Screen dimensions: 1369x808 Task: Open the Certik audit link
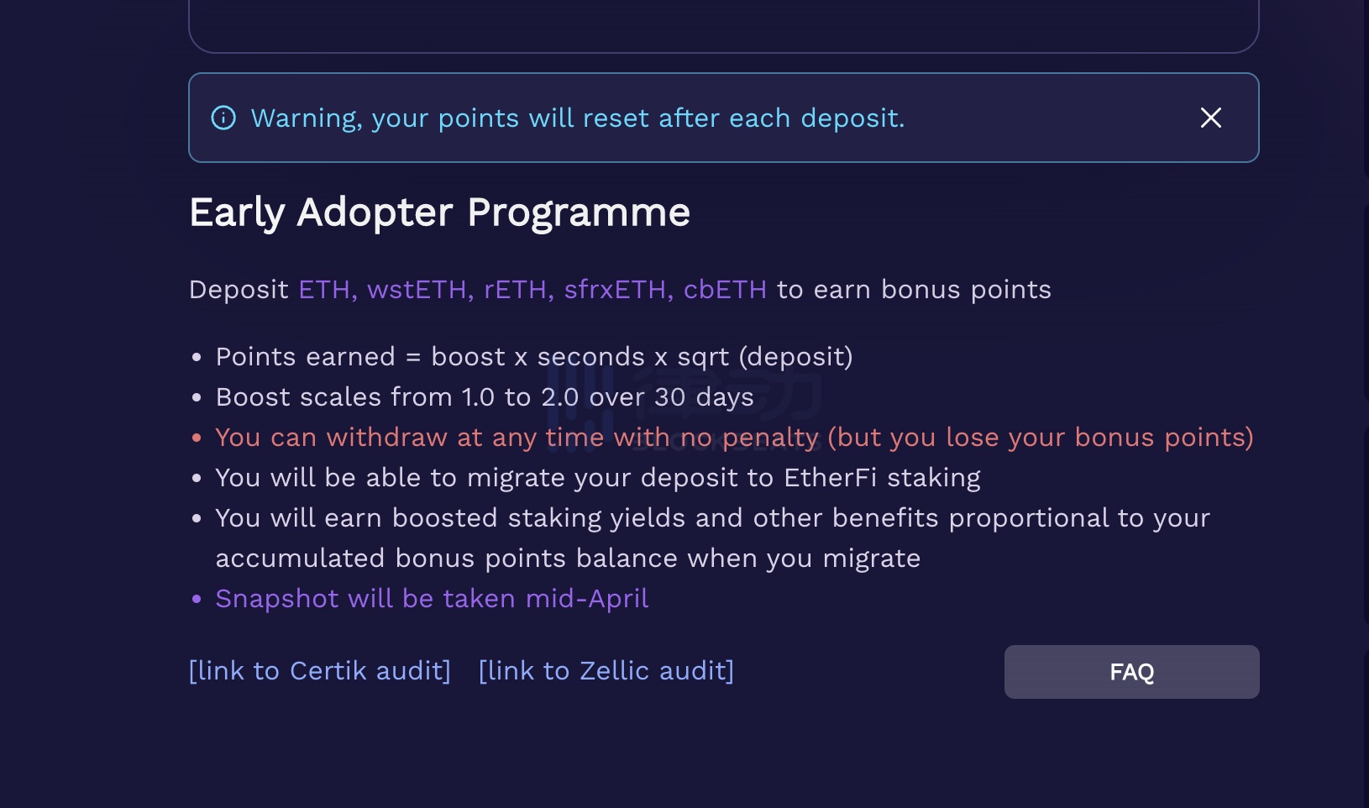coord(320,670)
